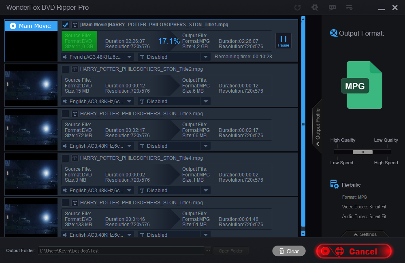This screenshot has height=263, width=405.
Task: Collapse the Output Profile side tab
Action: (x=318, y=127)
